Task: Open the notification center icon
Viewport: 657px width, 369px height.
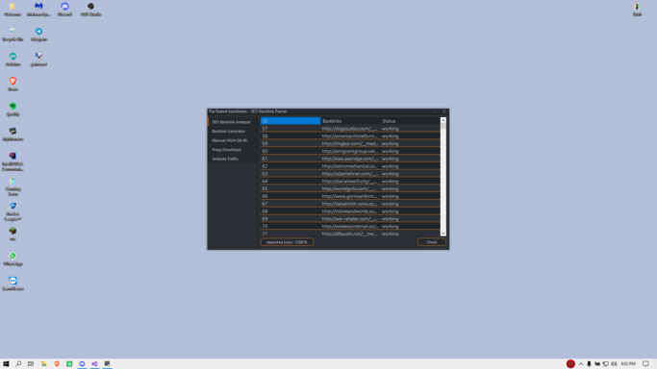Action: (645, 364)
